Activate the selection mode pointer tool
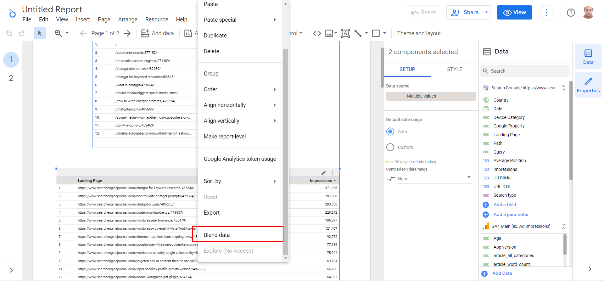The width and height of the screenshot is (604, 281). tap(40, 33)
